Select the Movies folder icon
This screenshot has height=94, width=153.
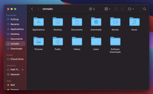[115, 22]
